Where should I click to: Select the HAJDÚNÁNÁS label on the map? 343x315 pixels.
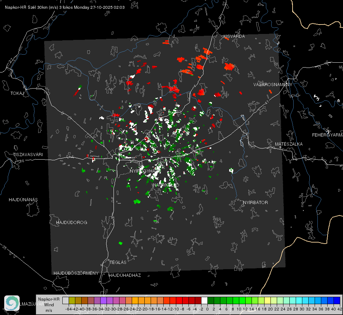tap(23, 200)
